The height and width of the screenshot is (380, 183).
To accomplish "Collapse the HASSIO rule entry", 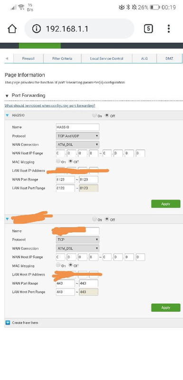I will [7, 115].
